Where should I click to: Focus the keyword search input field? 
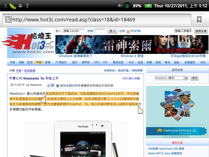pos(183,31)
